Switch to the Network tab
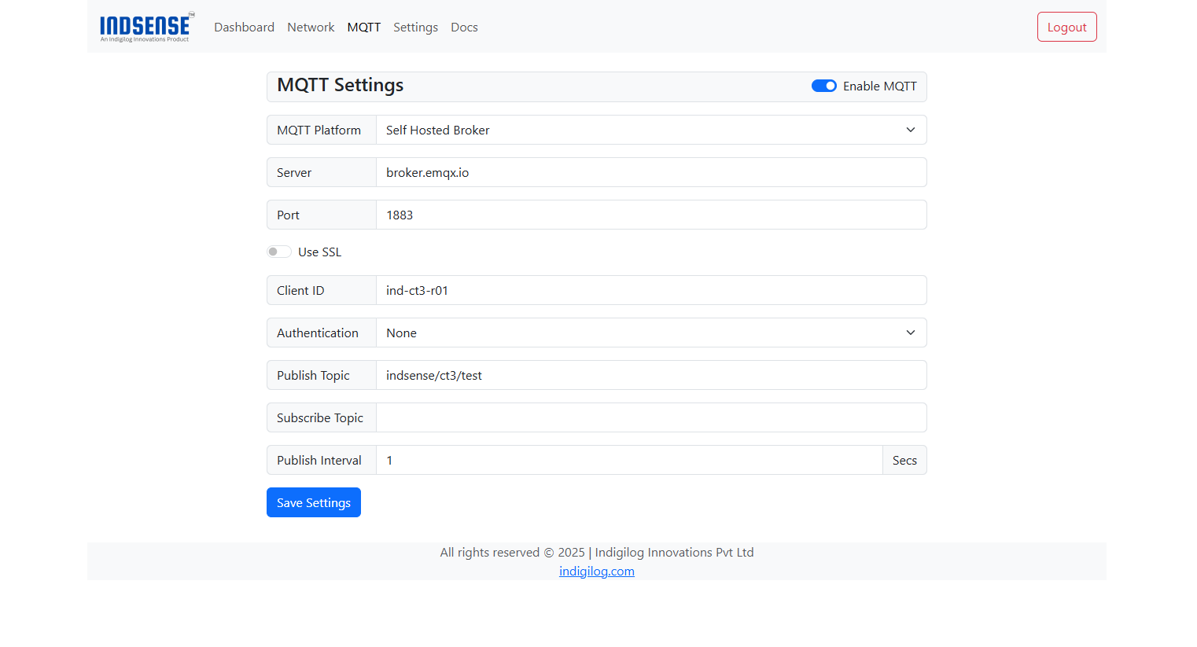Image resolution: width=1197 pixels, height=647 pixels. pos(311,27)
